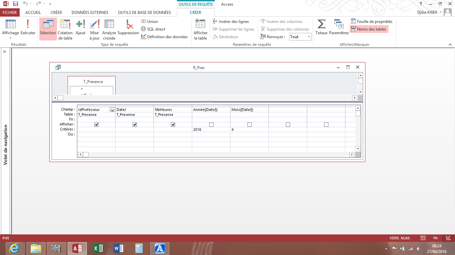The image size is (455, 255).
Task: Uncheck Afficher for DateJ column
Action: click(x=135, y=125)
